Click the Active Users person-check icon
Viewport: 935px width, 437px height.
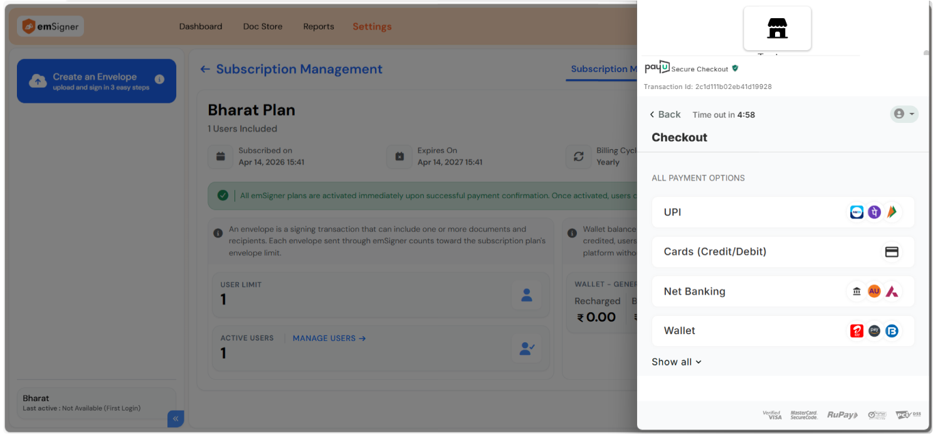tap(526, 349)
